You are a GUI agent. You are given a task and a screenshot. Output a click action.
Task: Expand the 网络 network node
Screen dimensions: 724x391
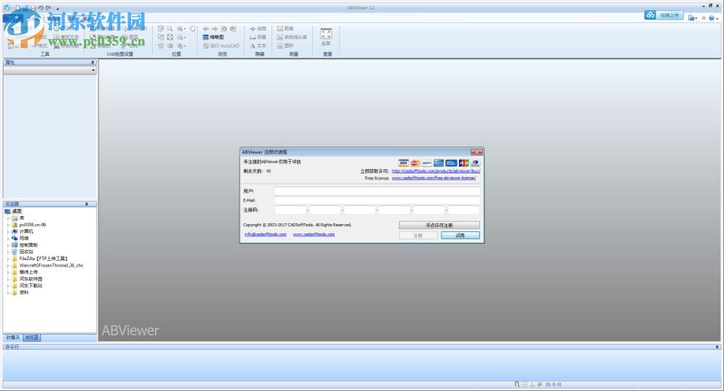coord(8,239)
